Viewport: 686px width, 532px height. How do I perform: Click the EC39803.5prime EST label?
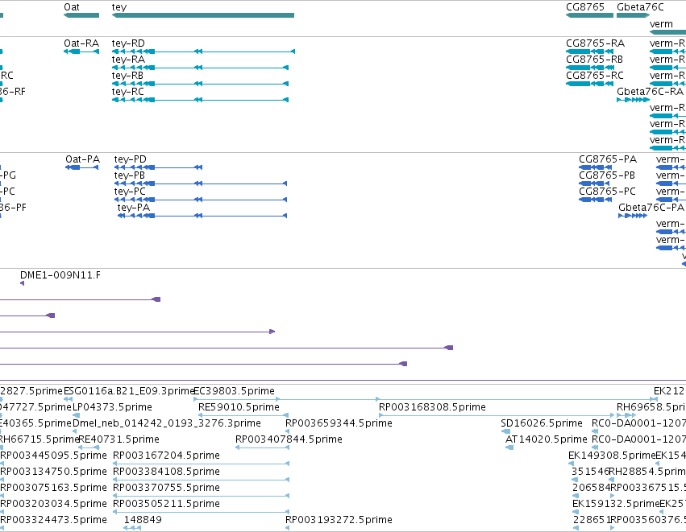234,391
